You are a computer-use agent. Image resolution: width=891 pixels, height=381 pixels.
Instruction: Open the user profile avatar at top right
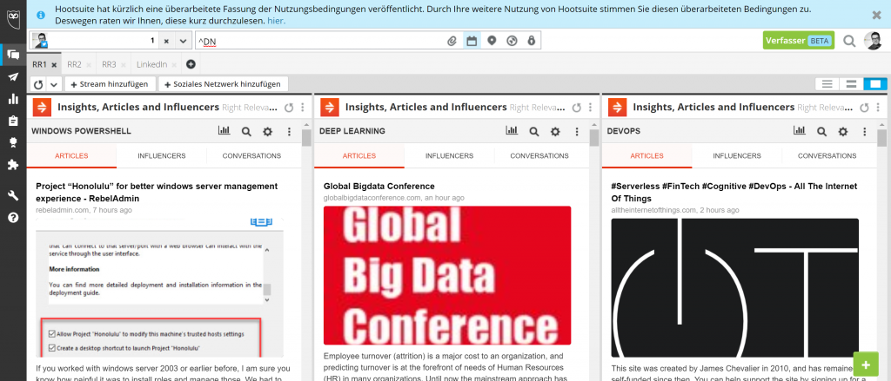[x=873, y=41]
